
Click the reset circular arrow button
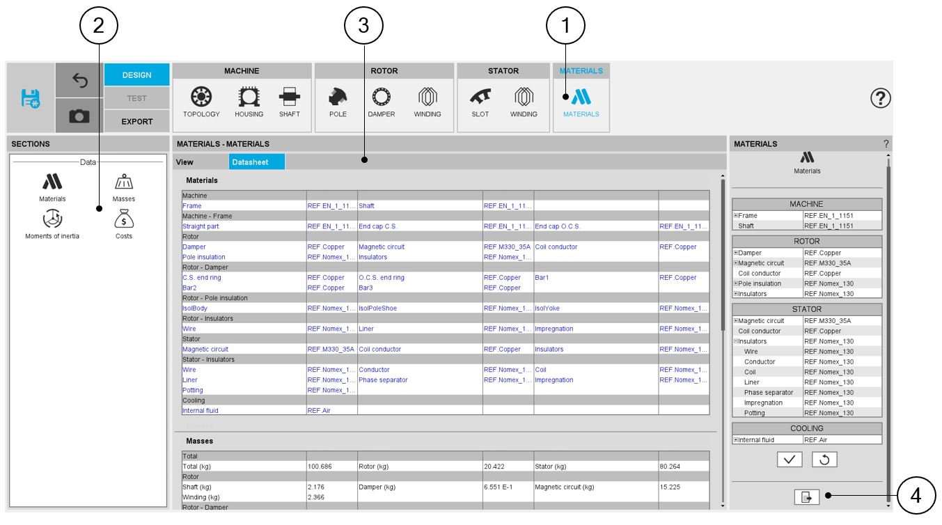tap(824, 460)
